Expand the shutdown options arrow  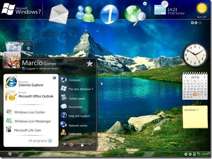pyautogui.click(x=90, y=145)
